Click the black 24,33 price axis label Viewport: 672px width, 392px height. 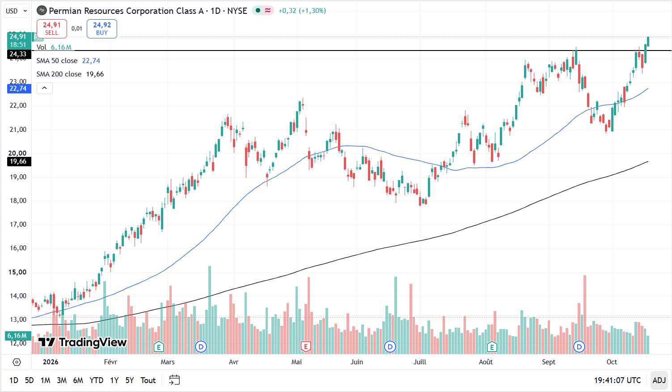click(19, 54)
